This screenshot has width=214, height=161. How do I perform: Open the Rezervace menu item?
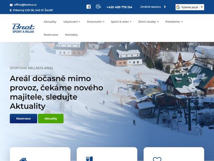coord(51,35)
